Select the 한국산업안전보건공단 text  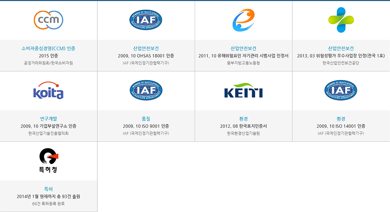[341, 63]
